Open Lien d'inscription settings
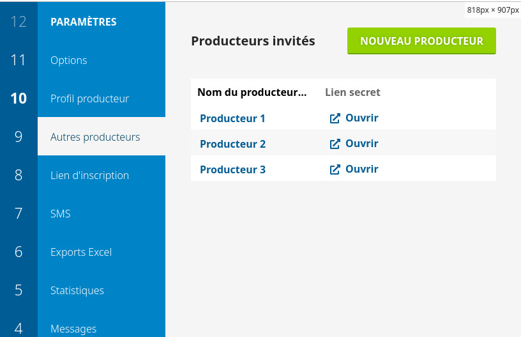Screen dimensions: 521x337 click(89, 175)
